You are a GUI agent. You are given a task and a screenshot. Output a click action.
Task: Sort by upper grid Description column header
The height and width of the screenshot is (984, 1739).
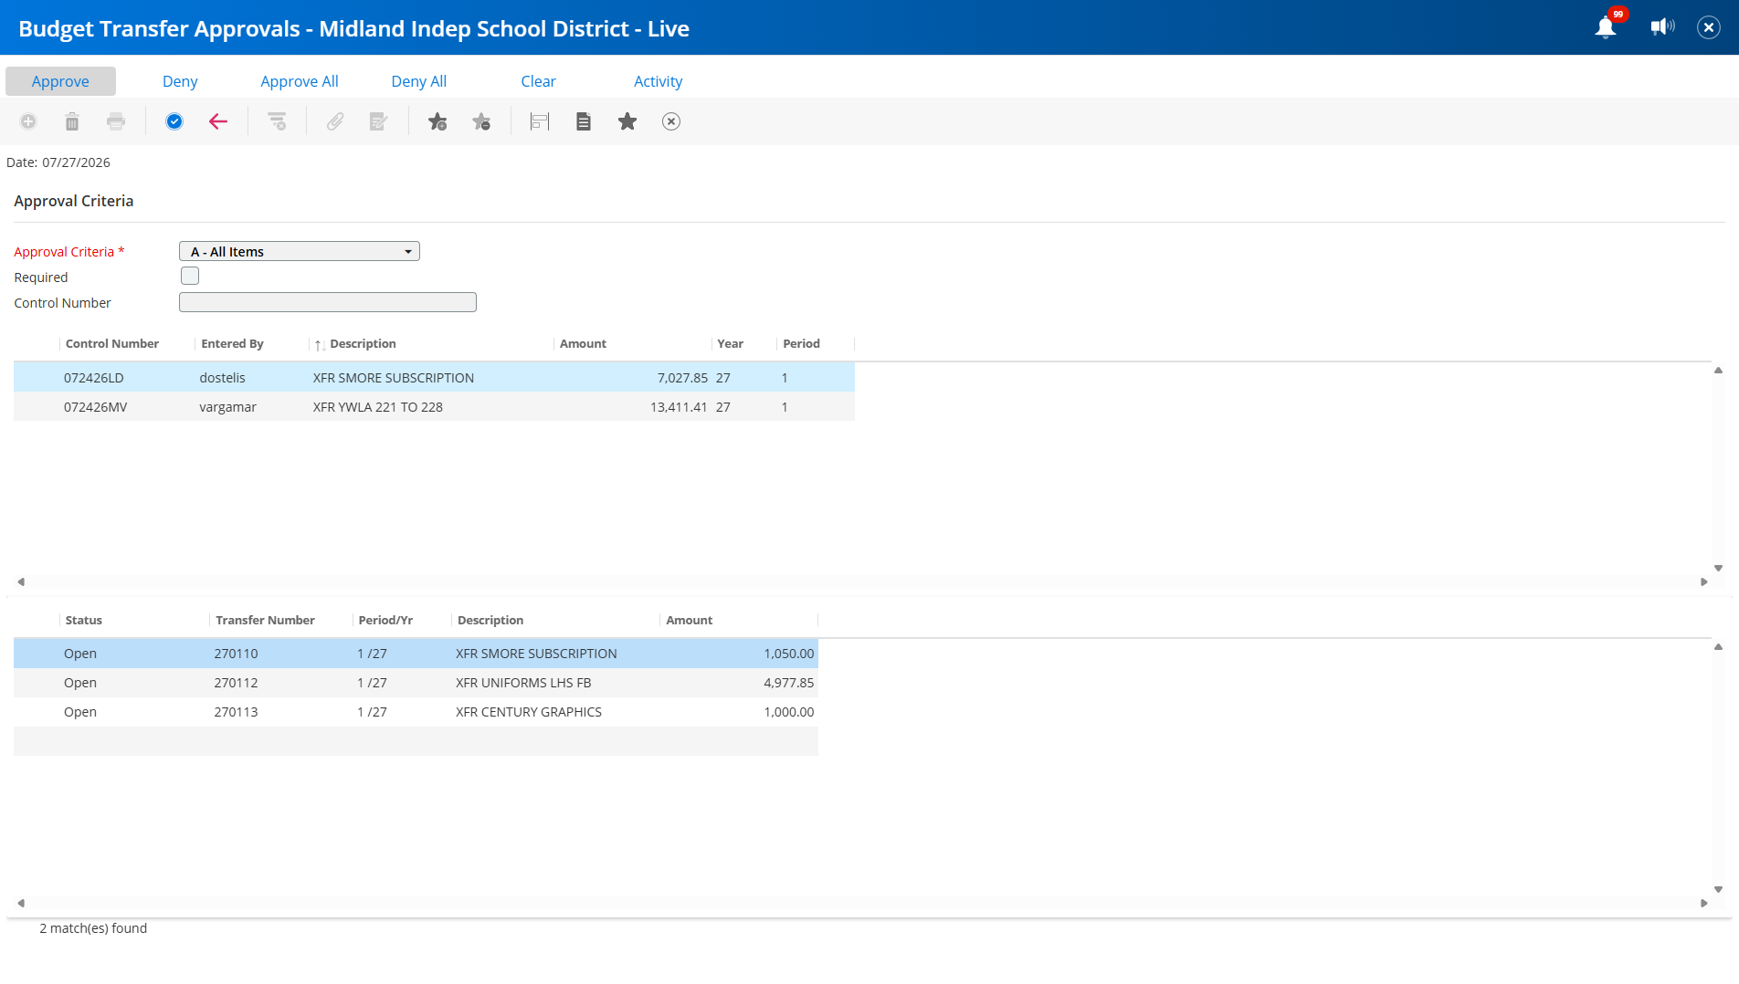tap(363, 344)
